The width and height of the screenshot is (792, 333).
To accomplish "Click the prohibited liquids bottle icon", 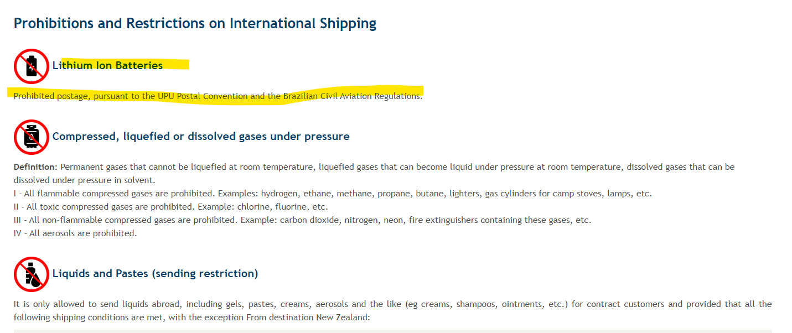I will (32, 274).
